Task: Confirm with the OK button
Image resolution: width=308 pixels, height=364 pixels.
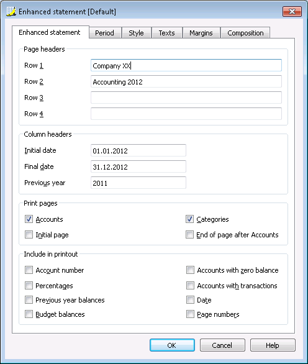Action: click(172, 345)
